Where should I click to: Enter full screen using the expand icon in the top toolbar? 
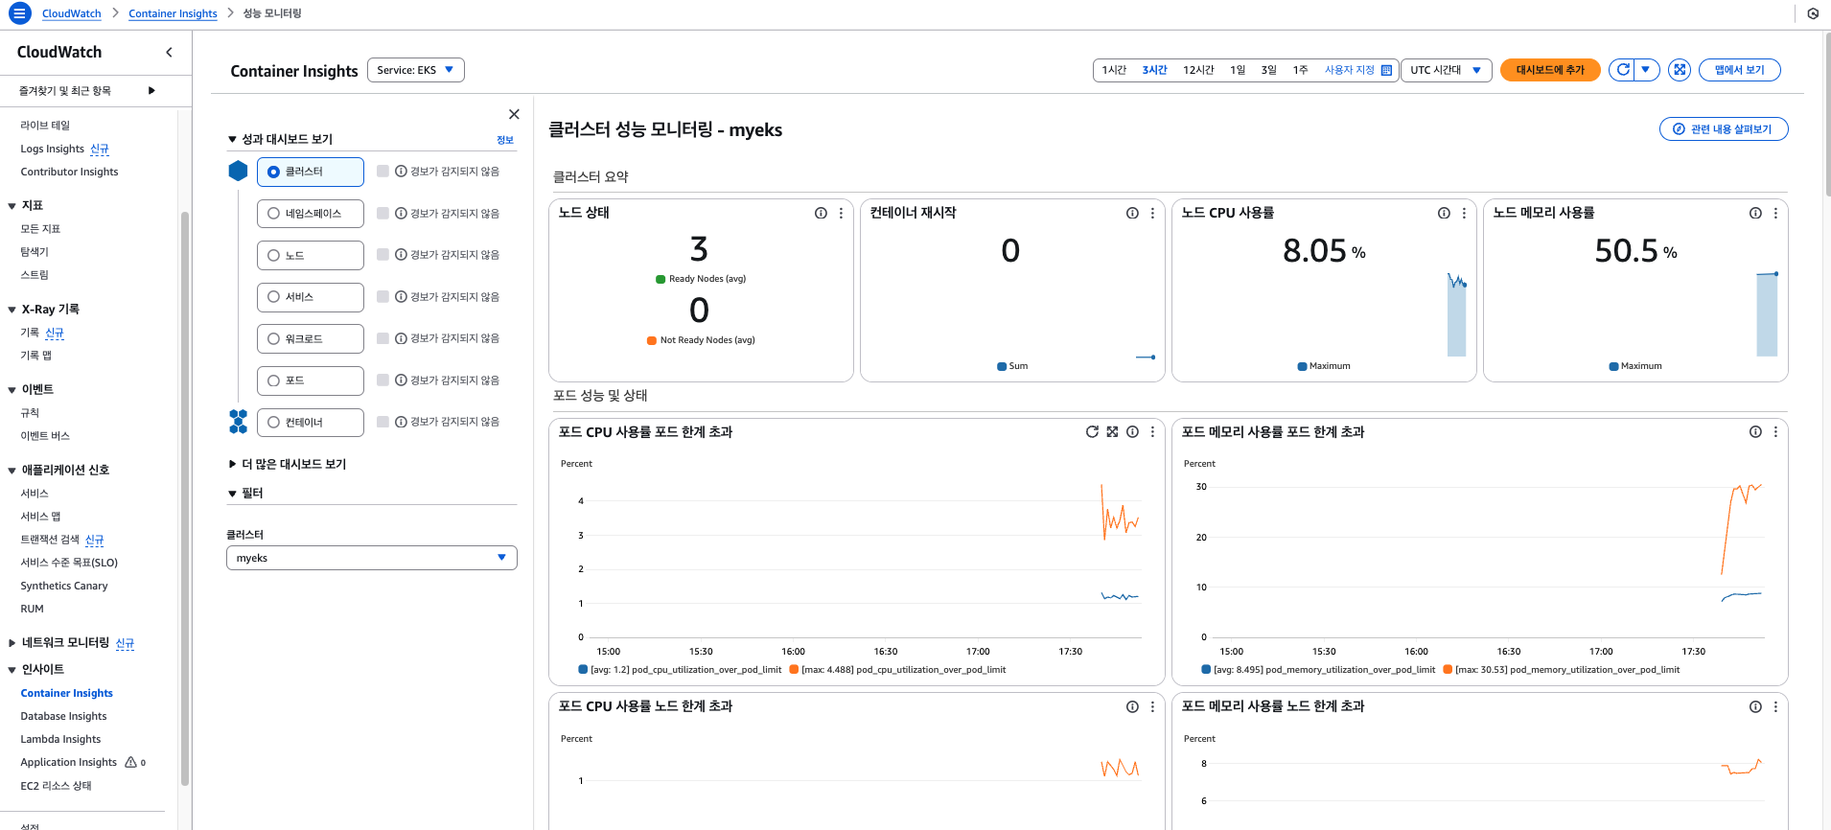(x=1679, y=70)
